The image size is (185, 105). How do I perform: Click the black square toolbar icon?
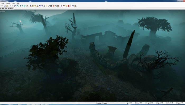tap(51, 6)
